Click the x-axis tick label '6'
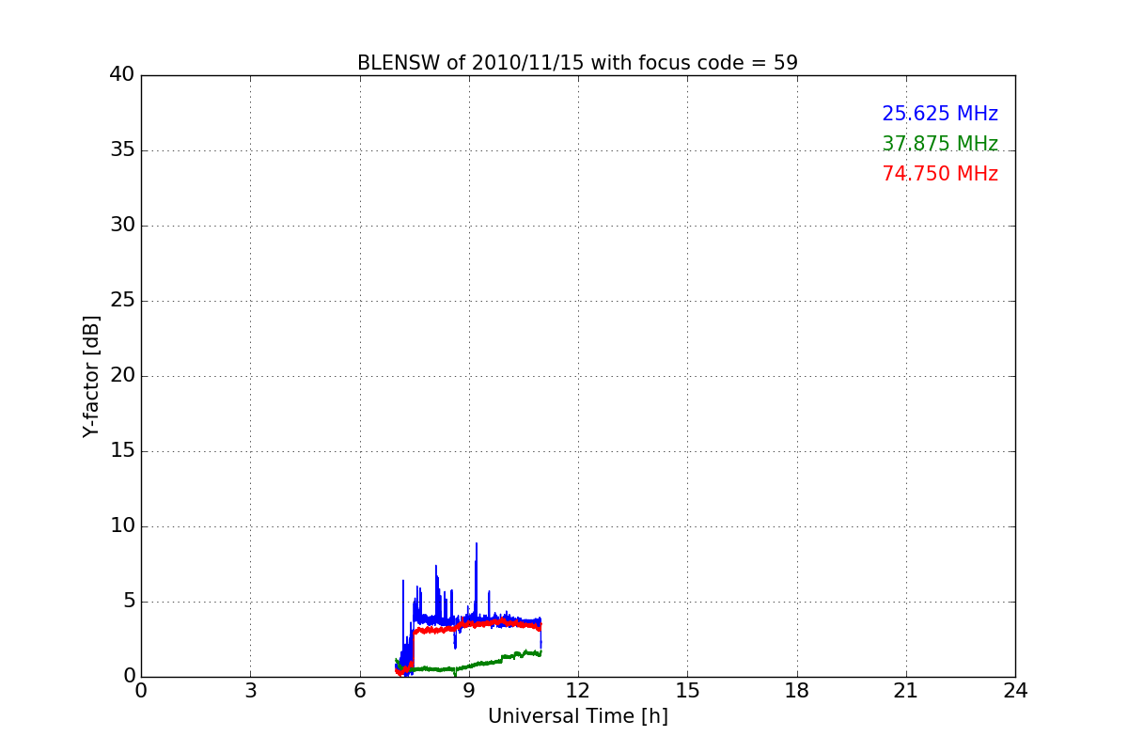Screen dimensions: 1128x752 359,690
